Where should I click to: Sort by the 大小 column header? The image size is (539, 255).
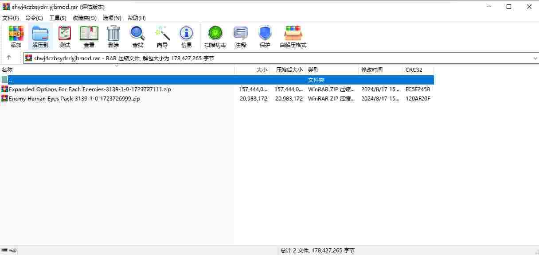252,70
